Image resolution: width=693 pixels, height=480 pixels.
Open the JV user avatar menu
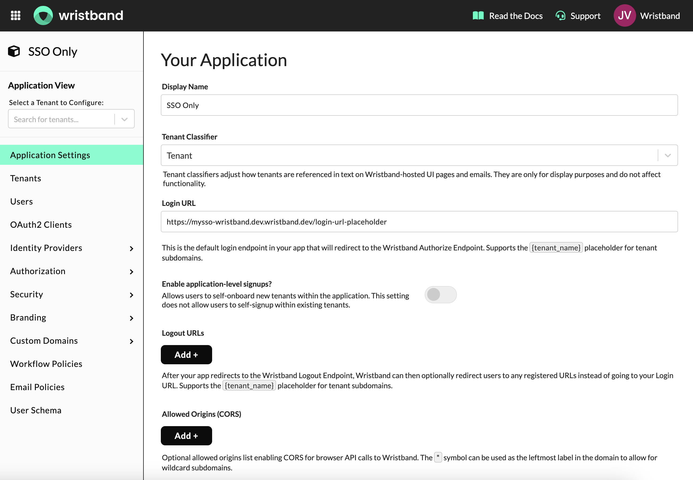pyautogui.click(x=624, y=16)
